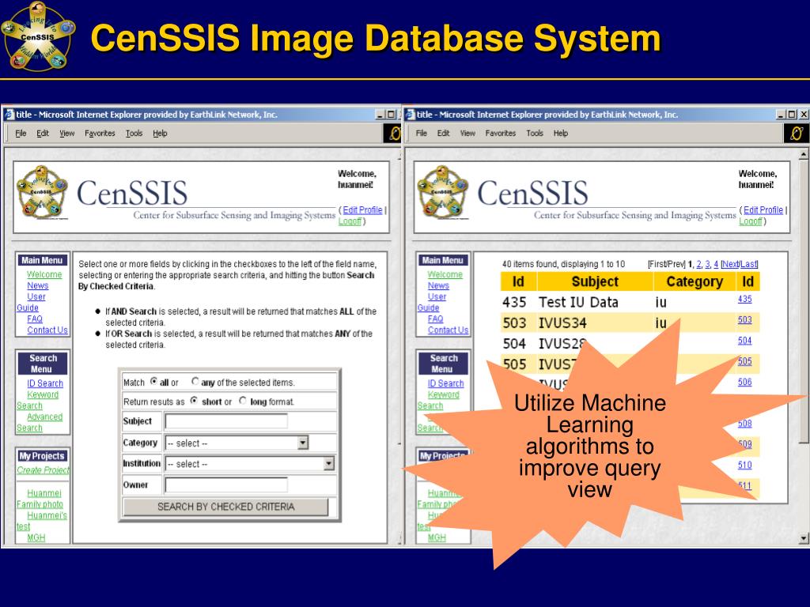Open Tools menu in left window
This screenshot has height=607, width=810.
134,133
